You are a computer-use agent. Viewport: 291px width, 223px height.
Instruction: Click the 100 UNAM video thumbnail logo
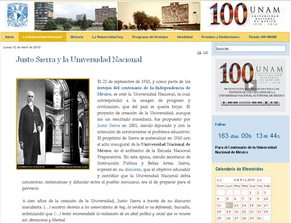[x=251, y=73]
